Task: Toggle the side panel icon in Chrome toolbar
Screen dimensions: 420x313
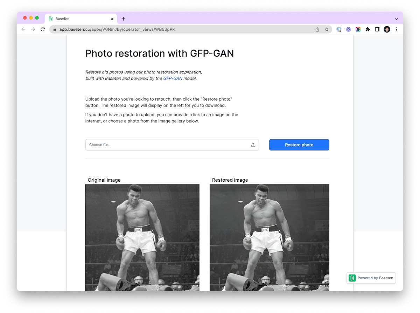Action: [x=377, y=29]
